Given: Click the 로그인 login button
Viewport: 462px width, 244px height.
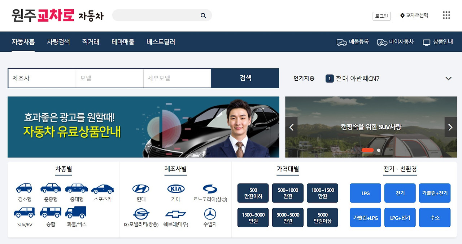Looking at the screenshot, I should click(x=382, y=16).
